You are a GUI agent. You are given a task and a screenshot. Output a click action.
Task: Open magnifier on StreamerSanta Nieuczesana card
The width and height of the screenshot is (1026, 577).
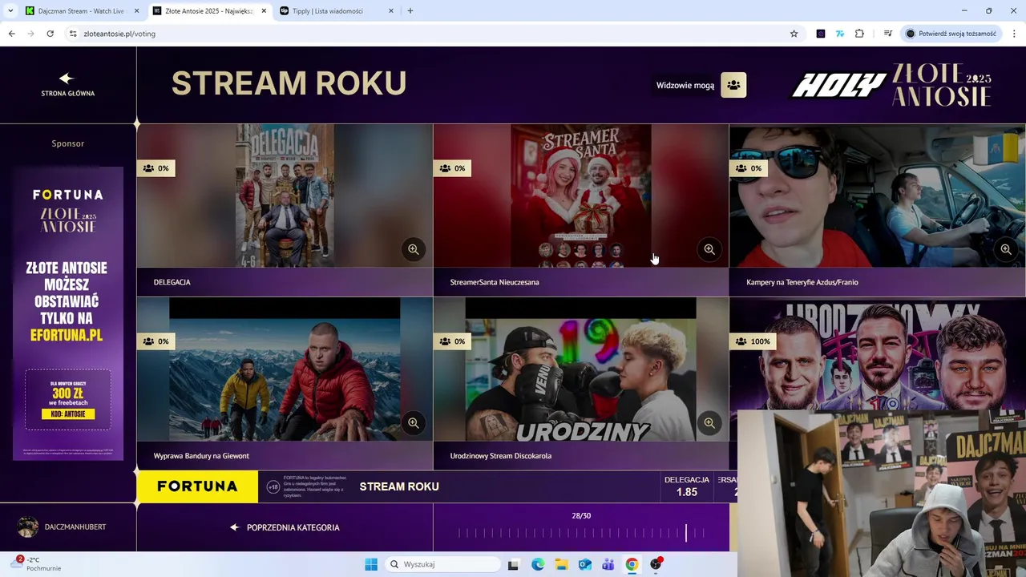709,249
